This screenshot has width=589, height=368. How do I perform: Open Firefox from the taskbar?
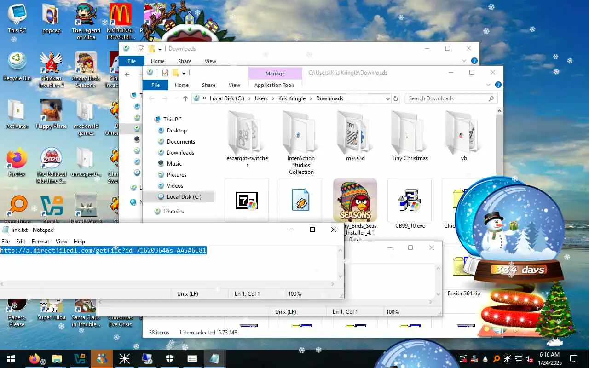pyautogui.click(x=34, y=359)
